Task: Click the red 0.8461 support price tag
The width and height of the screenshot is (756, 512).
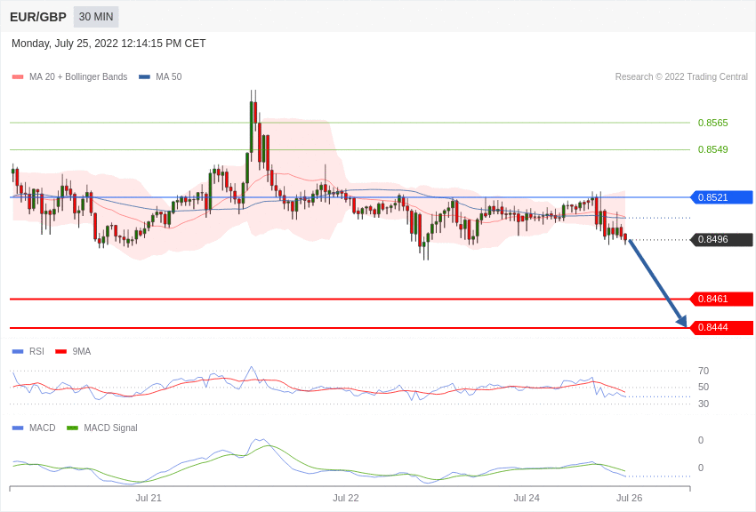Action: click(x=721, y=299)
